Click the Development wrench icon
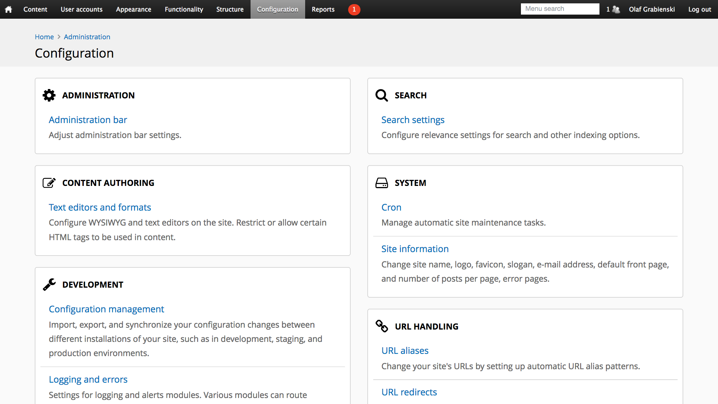The width and height of the screenshot is (718, 404). (49, 285)
